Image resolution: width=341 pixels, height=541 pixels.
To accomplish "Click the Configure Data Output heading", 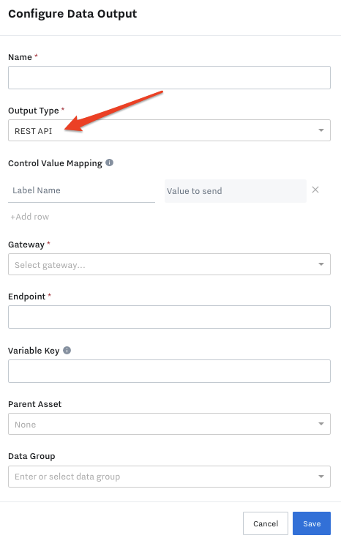I will [x=72, y=14].
